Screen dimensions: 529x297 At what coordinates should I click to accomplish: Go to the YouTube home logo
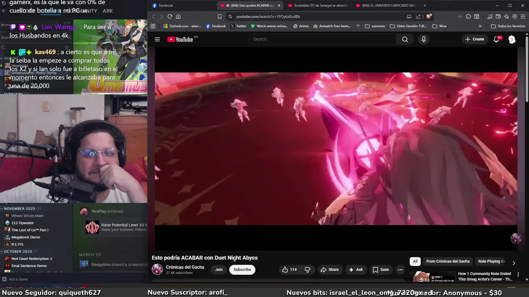click(x=180, y=39)
